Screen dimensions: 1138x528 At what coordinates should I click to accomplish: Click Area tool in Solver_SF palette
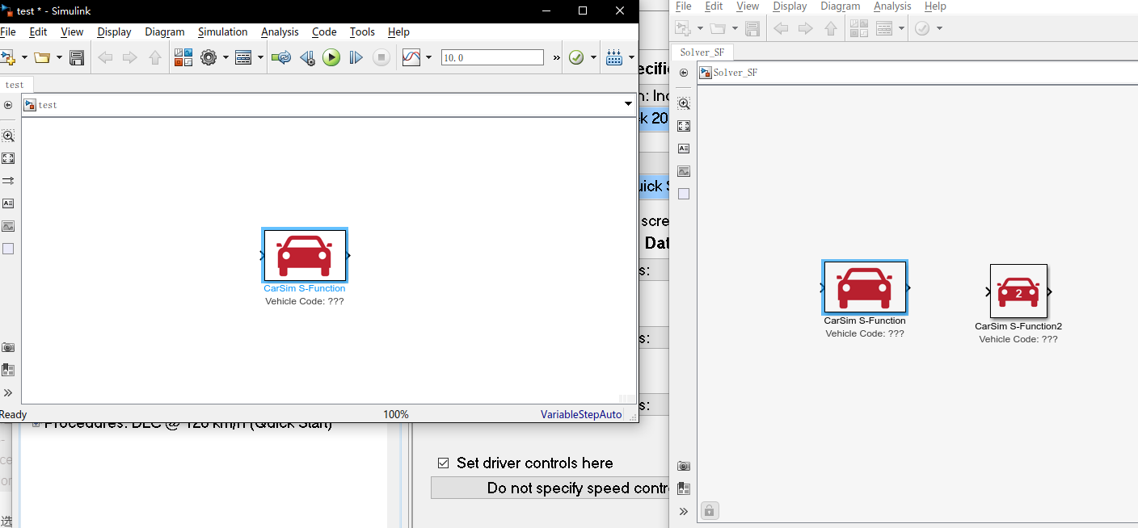pyautogui.click(x=684, y=194)
